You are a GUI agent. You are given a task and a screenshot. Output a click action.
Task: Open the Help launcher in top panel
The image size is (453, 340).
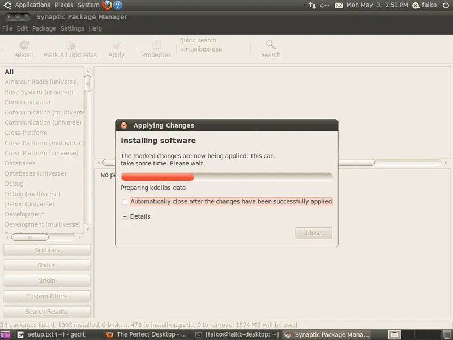pyautogui.click(x=118, y=5)
